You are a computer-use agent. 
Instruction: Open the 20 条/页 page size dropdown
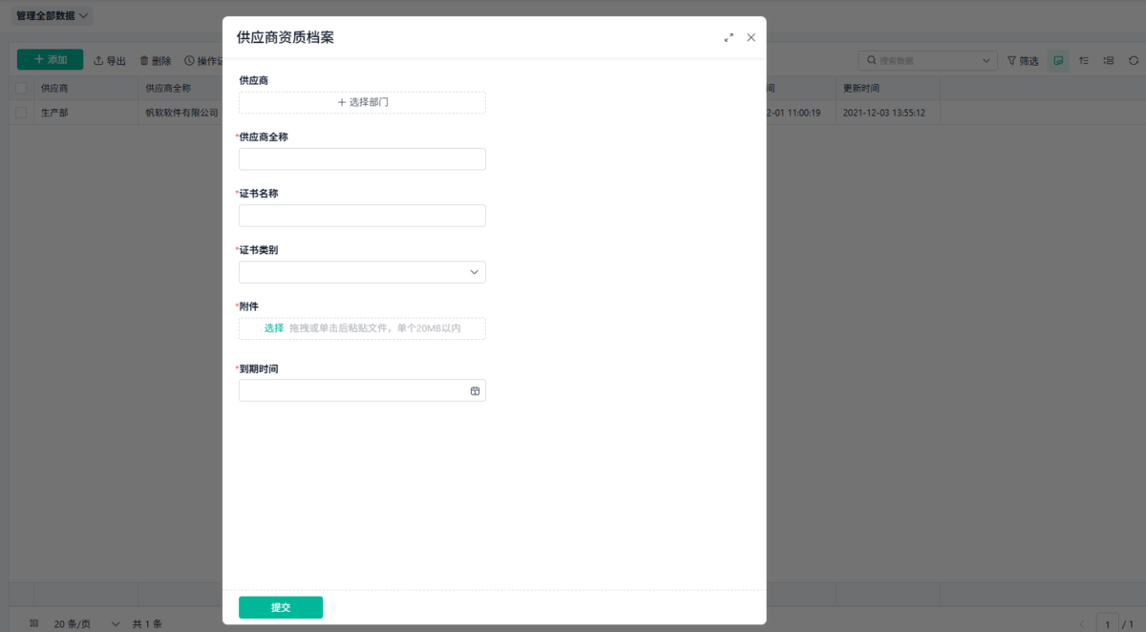(86, 623)
